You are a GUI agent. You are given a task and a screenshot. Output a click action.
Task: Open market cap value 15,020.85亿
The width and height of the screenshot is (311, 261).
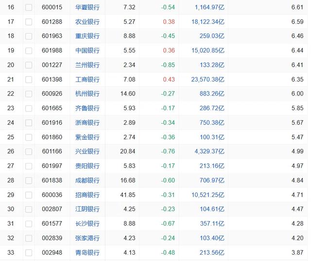[x=208, y=50]
